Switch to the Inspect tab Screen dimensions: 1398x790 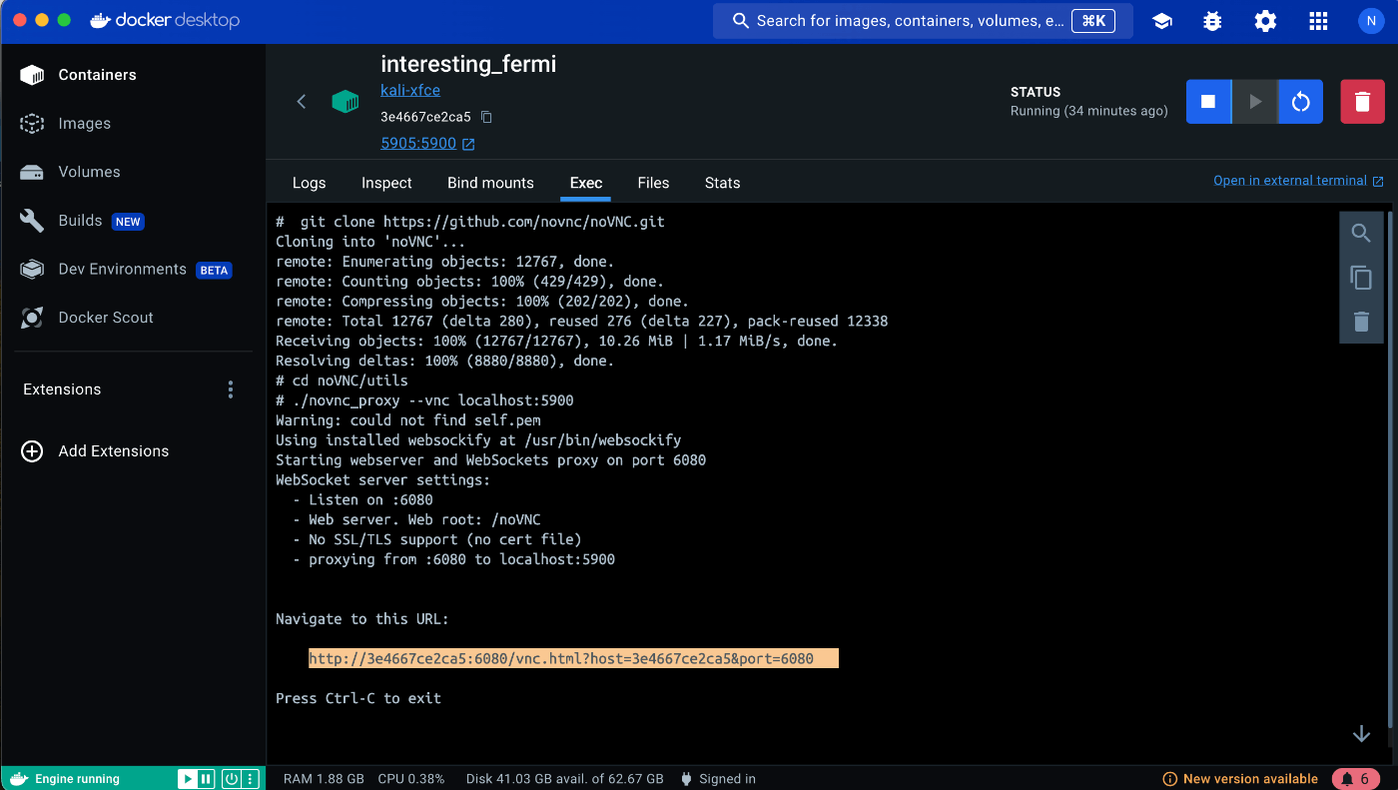click(386, 183)
